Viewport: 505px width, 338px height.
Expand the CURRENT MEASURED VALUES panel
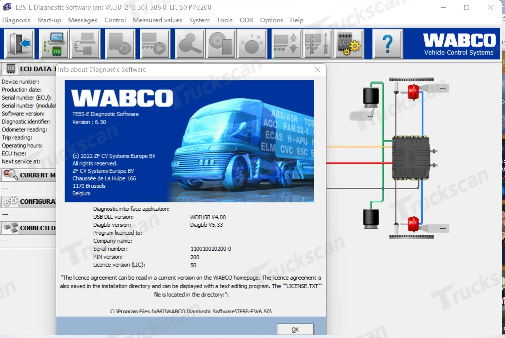(28, 175)
